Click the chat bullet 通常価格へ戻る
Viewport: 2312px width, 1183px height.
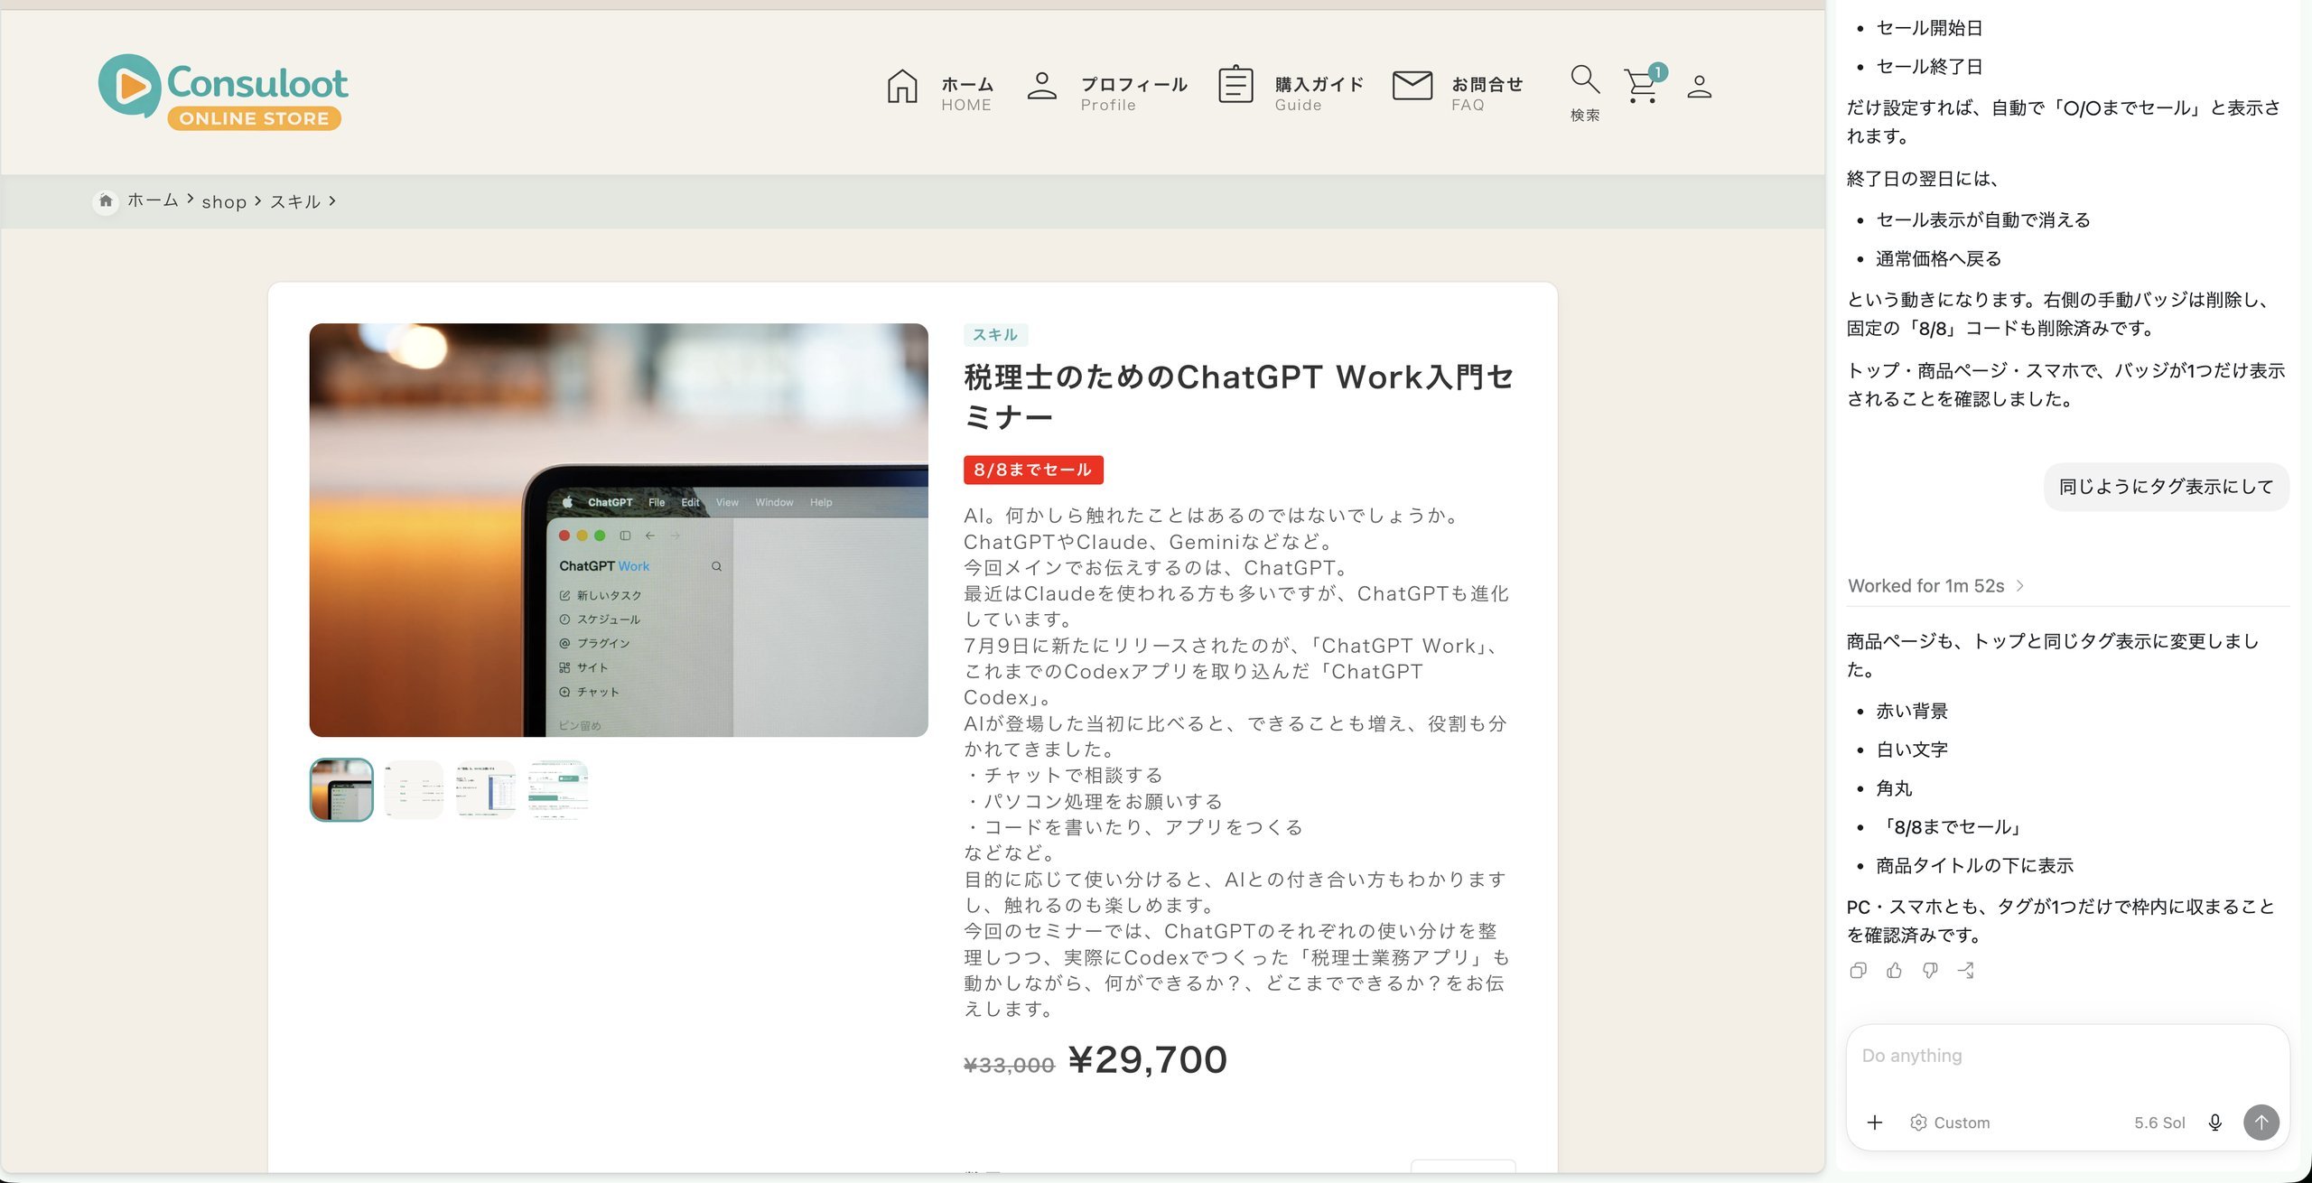(x=1938, y=259)
